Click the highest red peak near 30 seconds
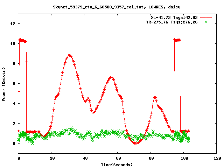 tap(69, 55)
